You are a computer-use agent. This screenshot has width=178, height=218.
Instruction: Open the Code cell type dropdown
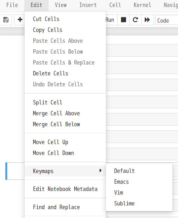(167, 20)
